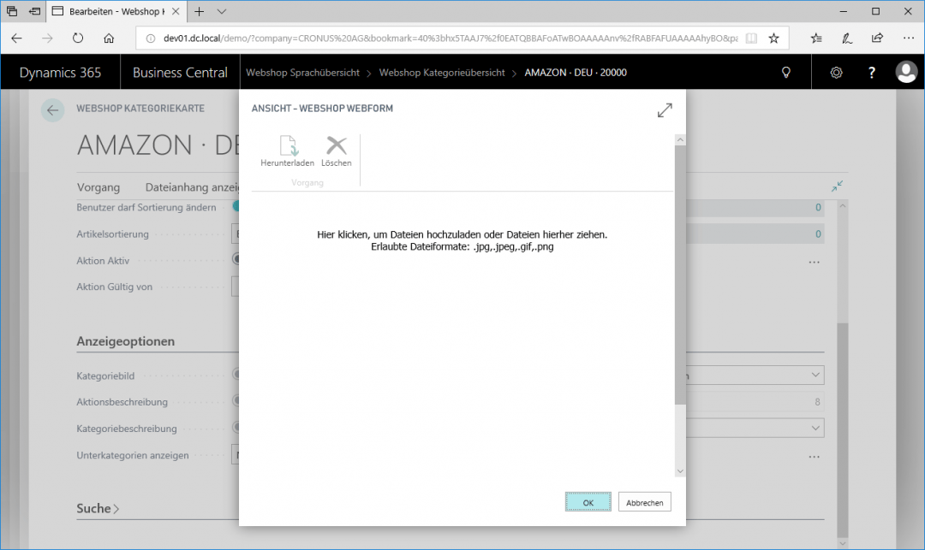Image resolution: width=925 pixels, height=550 pixels.
Task: Toggle Benutzer darf Sortierung ändern switch
Action: pos(236,207)
